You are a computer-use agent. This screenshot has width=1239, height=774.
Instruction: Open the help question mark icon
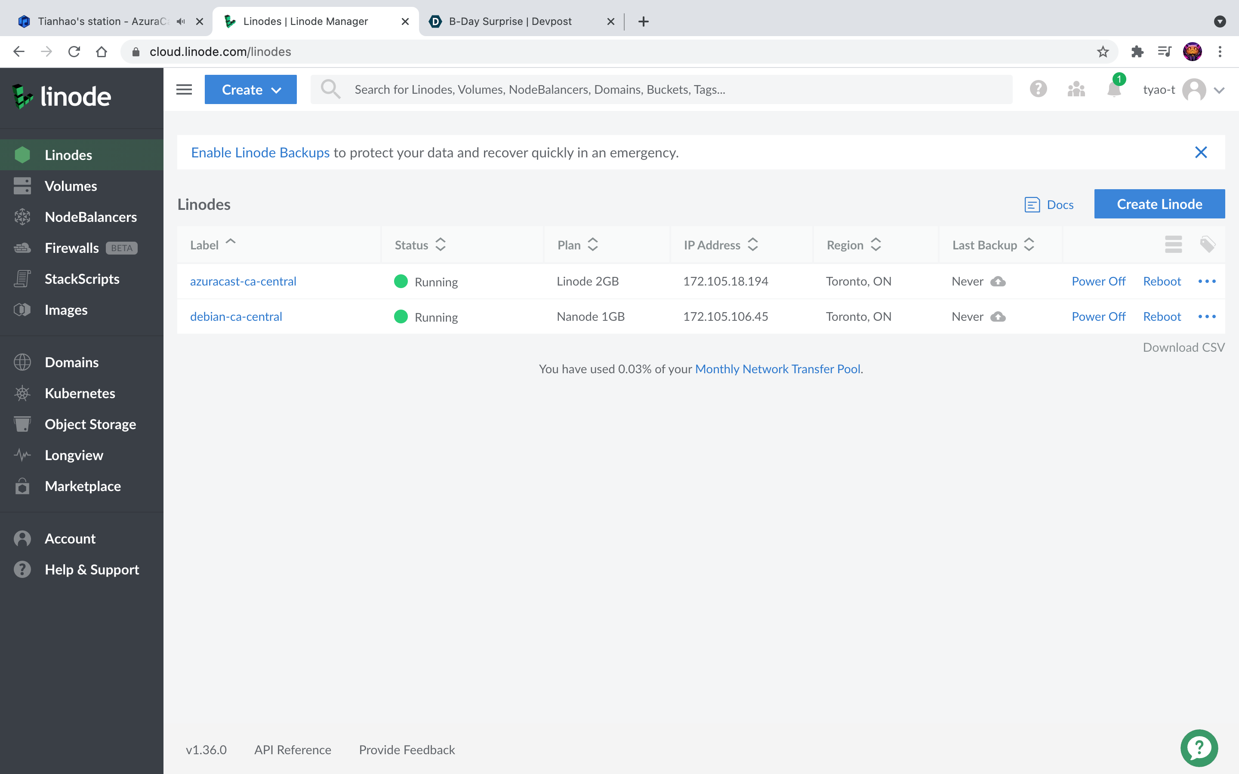(1038, 89)
